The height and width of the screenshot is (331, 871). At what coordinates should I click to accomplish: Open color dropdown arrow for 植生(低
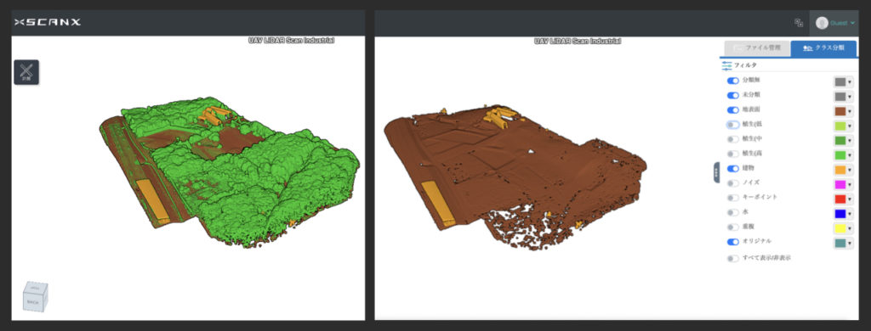[x=850, y=126]
